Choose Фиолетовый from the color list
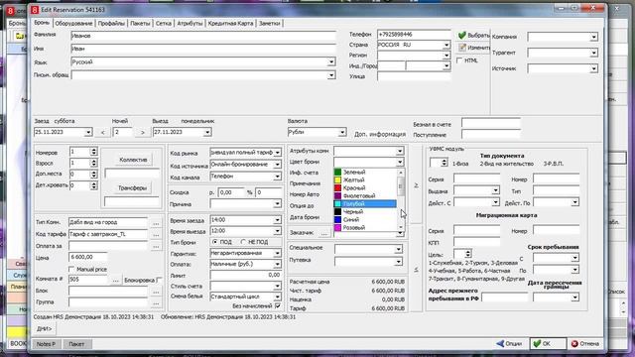This screenshot has height=357, width=635. [x=365, y=195]
